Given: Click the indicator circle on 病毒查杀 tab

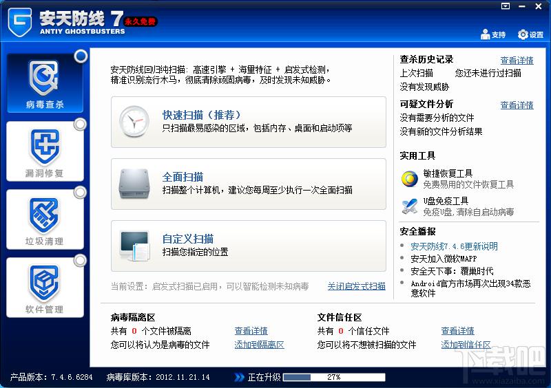Looking at the screenshot, I should tap(81, 56).
